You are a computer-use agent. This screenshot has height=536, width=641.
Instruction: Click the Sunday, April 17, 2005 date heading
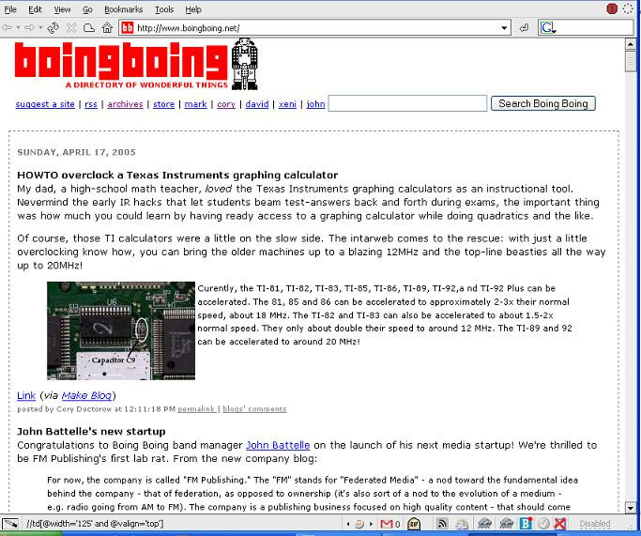pos(76,152)
